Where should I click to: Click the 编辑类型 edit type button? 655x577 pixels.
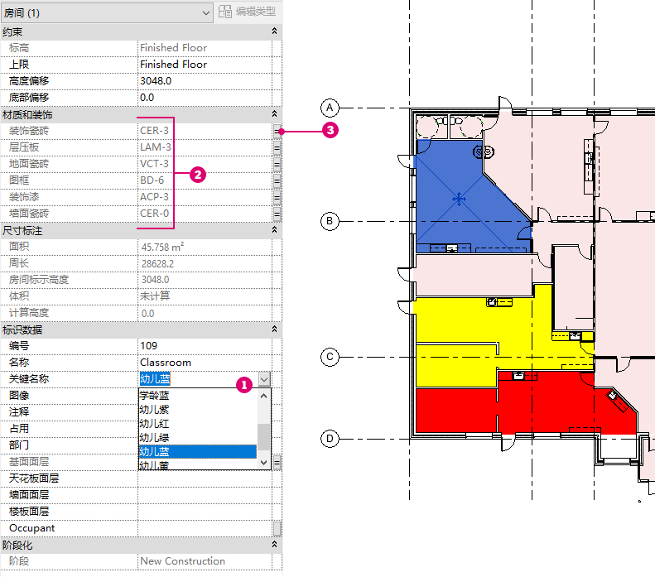248,12
